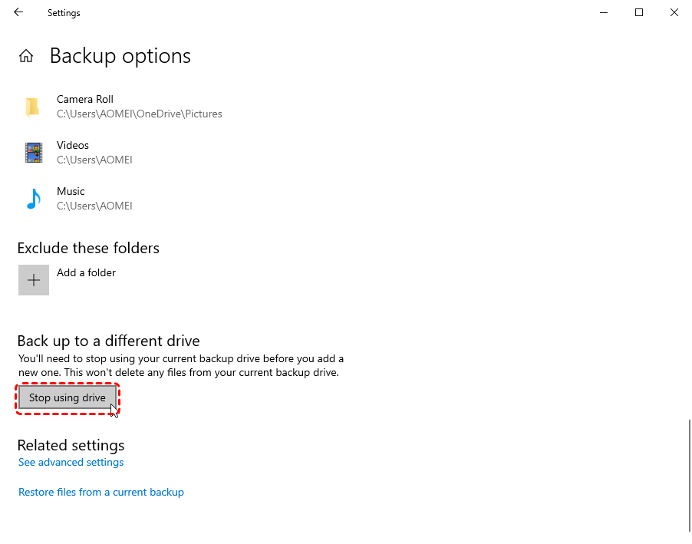692x544 pixels.
Task: Select the Videos filmstrip icon
Action: [34, 153]
